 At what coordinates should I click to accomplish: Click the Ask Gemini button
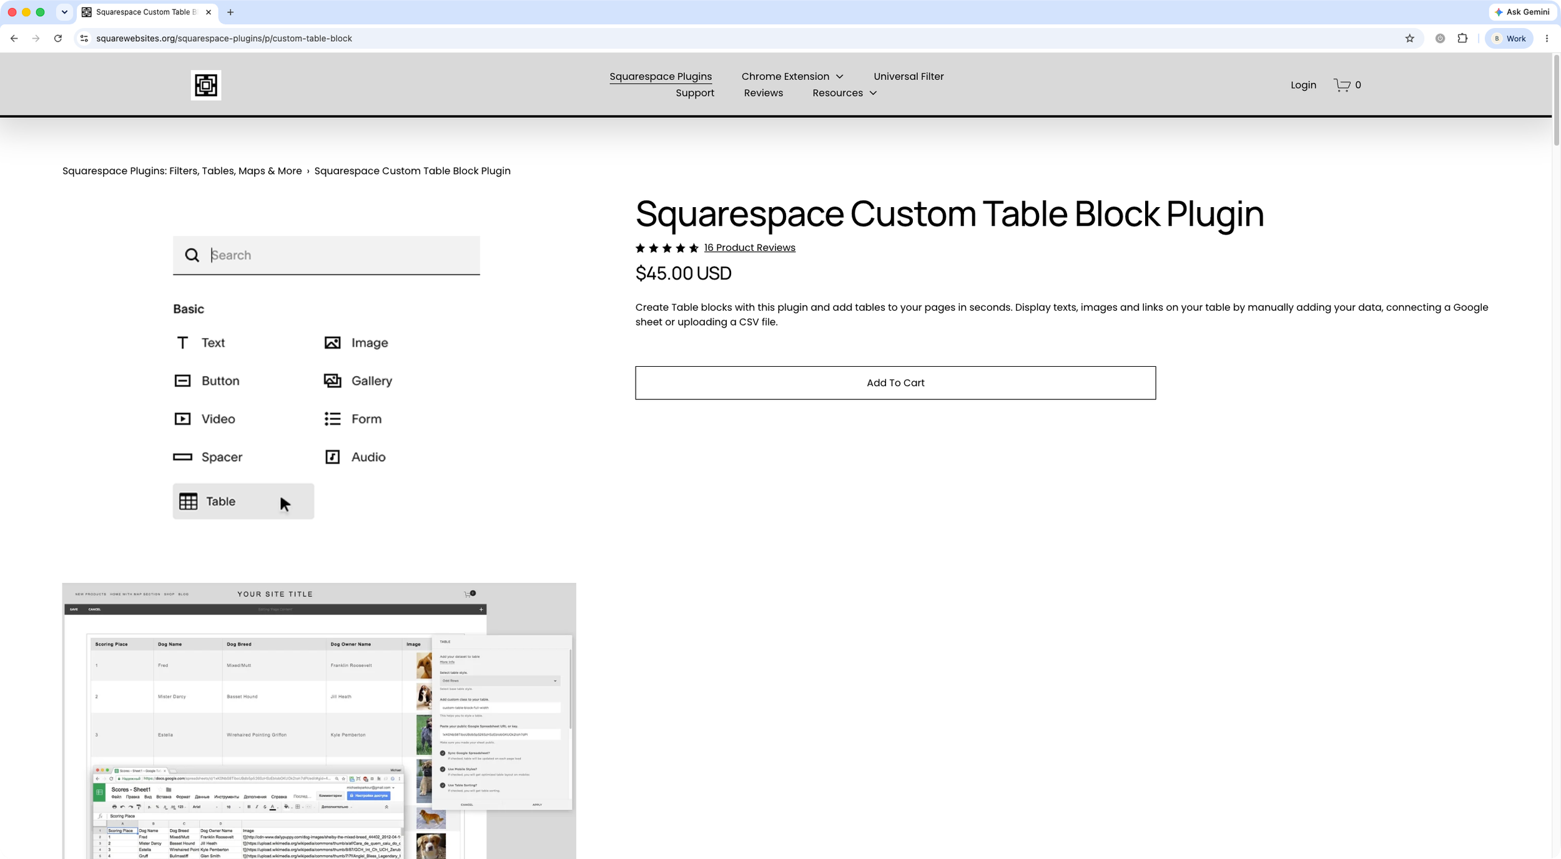tap(1522, 12)
